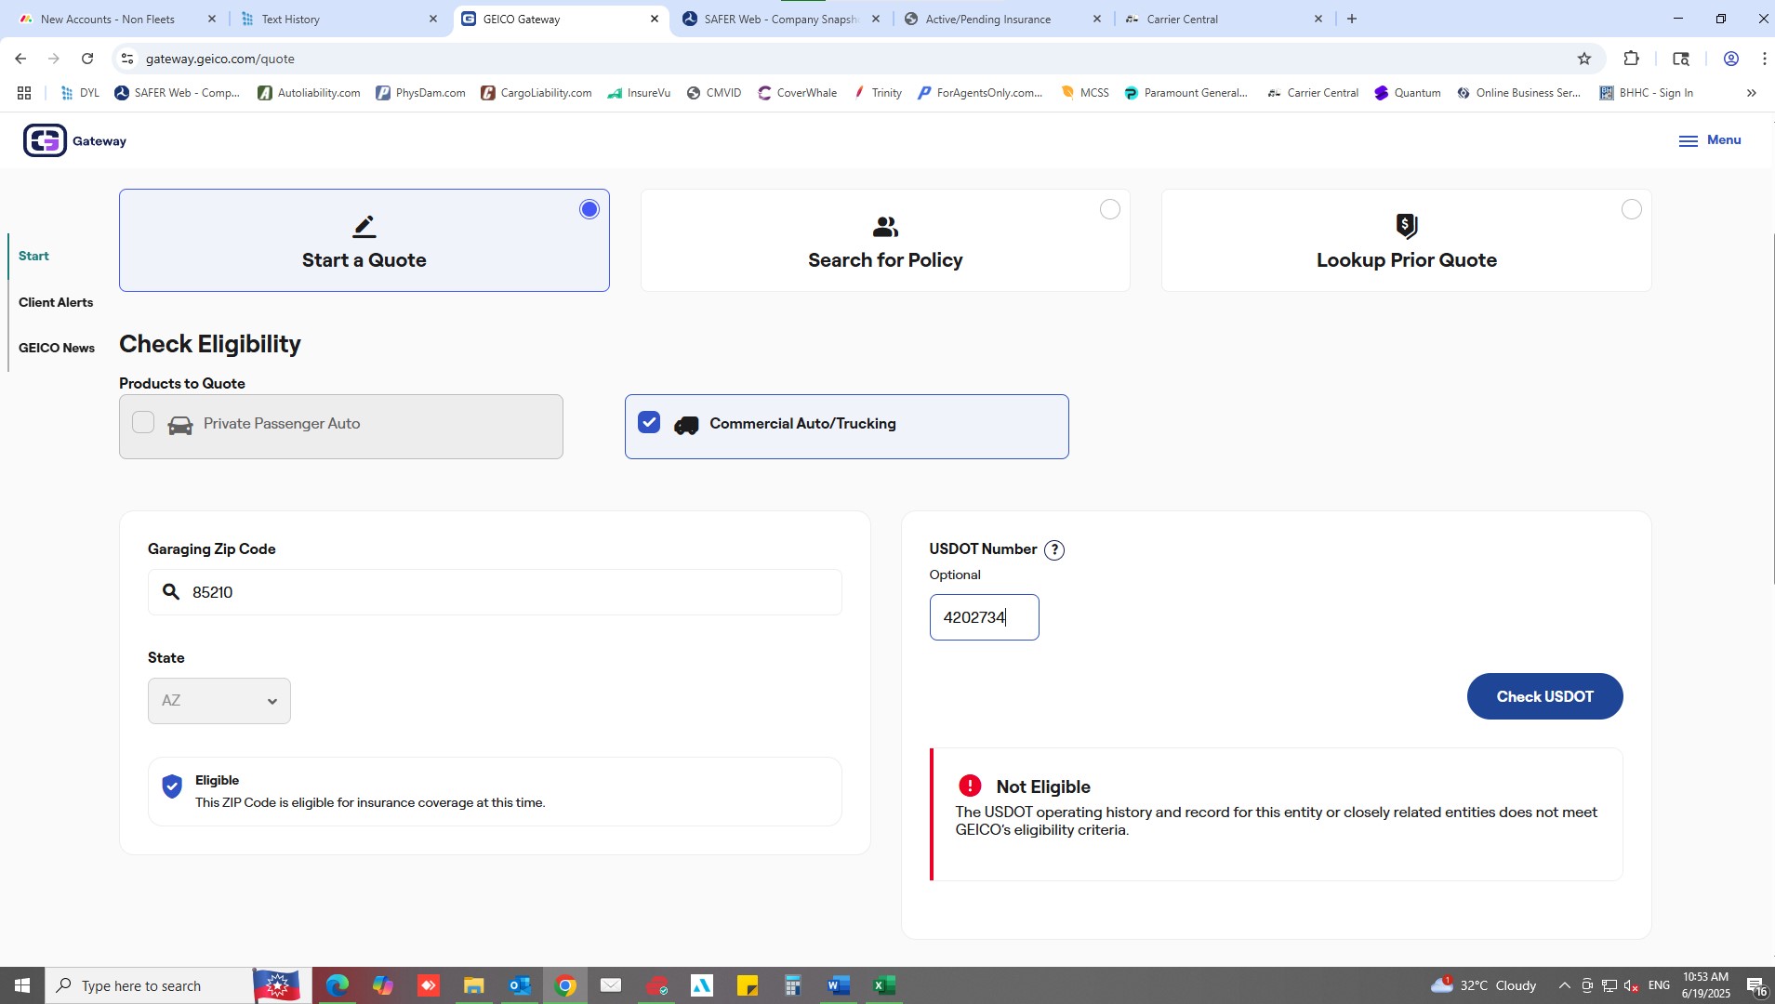Open the browser Extensions puzzle icon
Screen dimensions: 1775x1004
coord(1631,59)
